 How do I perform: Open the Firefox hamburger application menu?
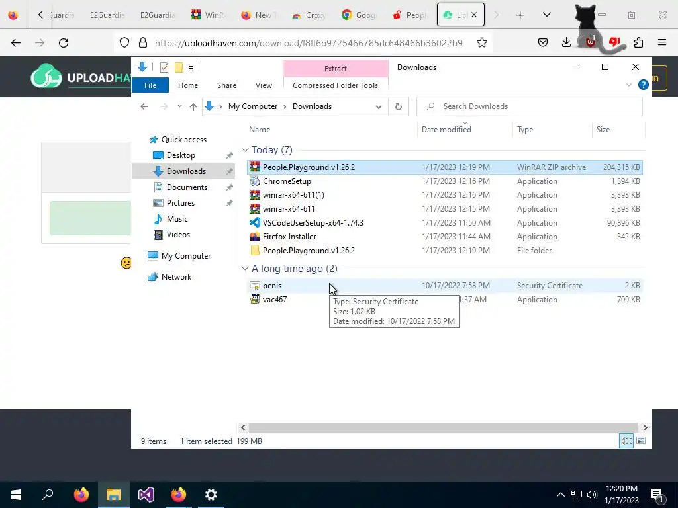[662, 43]
